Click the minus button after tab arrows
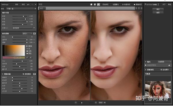The width and height of the screenshot is (173, 106). click(x=142, y=8)
